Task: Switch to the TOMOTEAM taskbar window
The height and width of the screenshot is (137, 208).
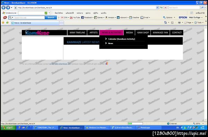Action: [45, 128]
